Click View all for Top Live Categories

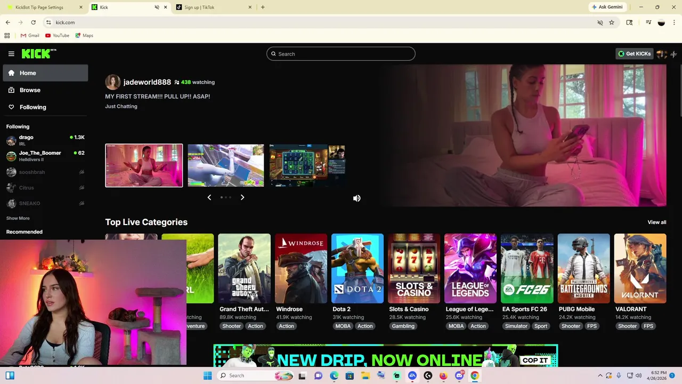(x=657, y=222)
